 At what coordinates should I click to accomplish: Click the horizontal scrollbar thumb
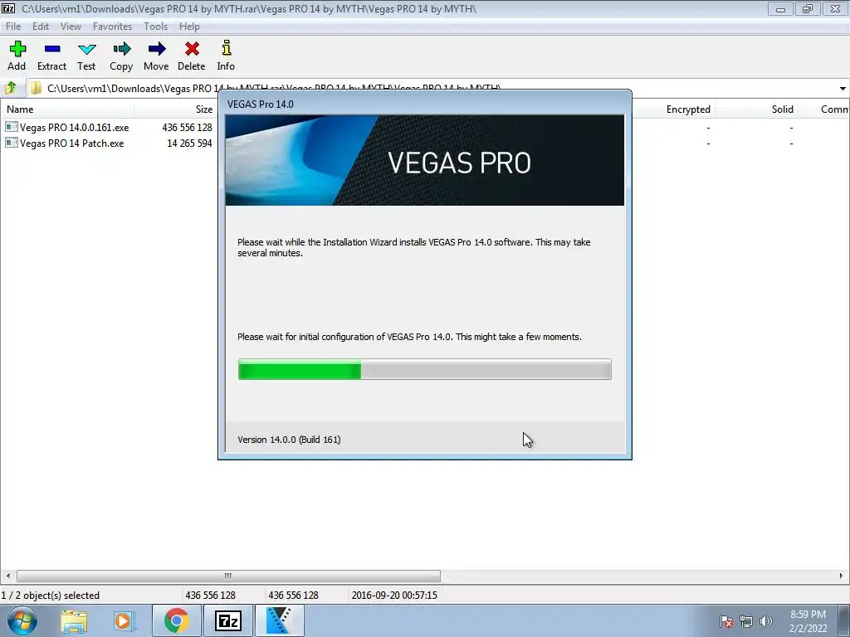click(228, 576)
